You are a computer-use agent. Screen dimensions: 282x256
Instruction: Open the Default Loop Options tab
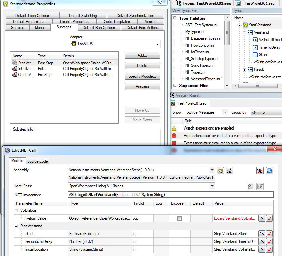click(x=32, y=15)
